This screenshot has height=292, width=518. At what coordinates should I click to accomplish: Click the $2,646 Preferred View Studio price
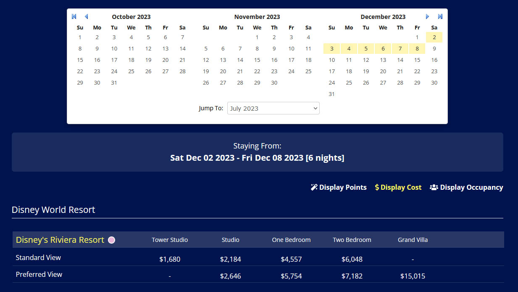231,276
